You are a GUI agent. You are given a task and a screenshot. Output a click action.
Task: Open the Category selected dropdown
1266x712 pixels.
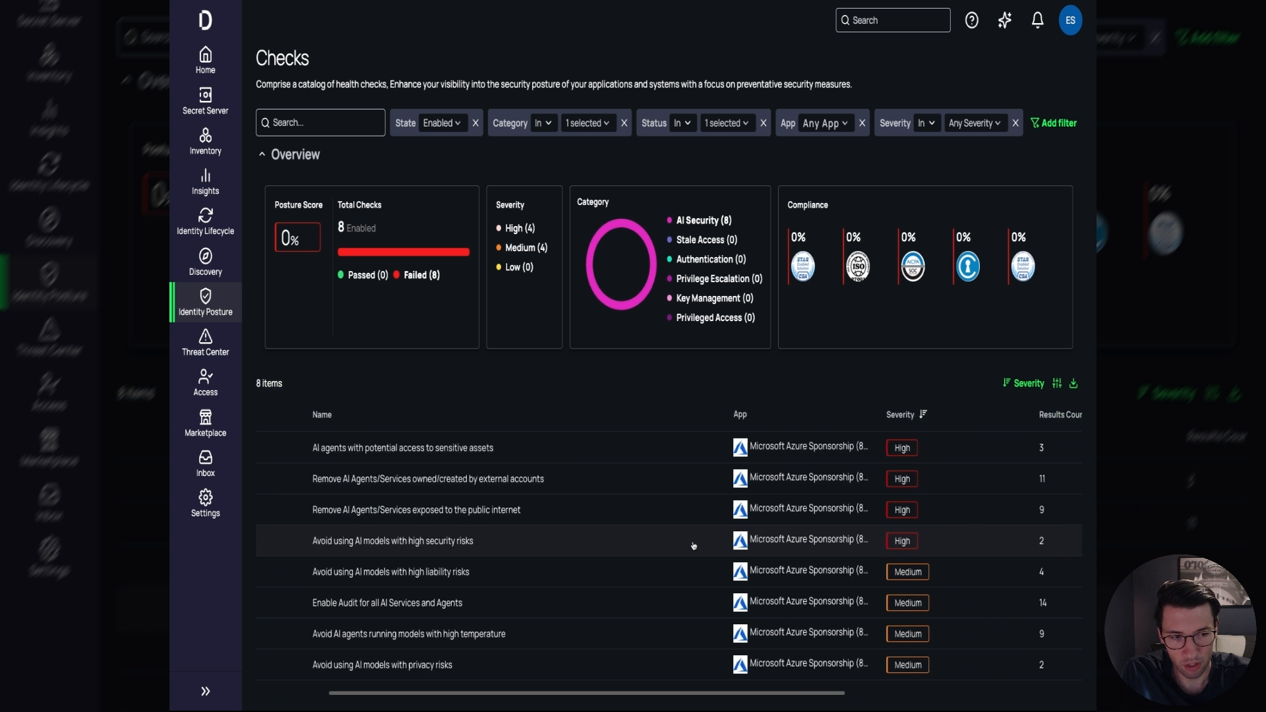coord(587,123)
